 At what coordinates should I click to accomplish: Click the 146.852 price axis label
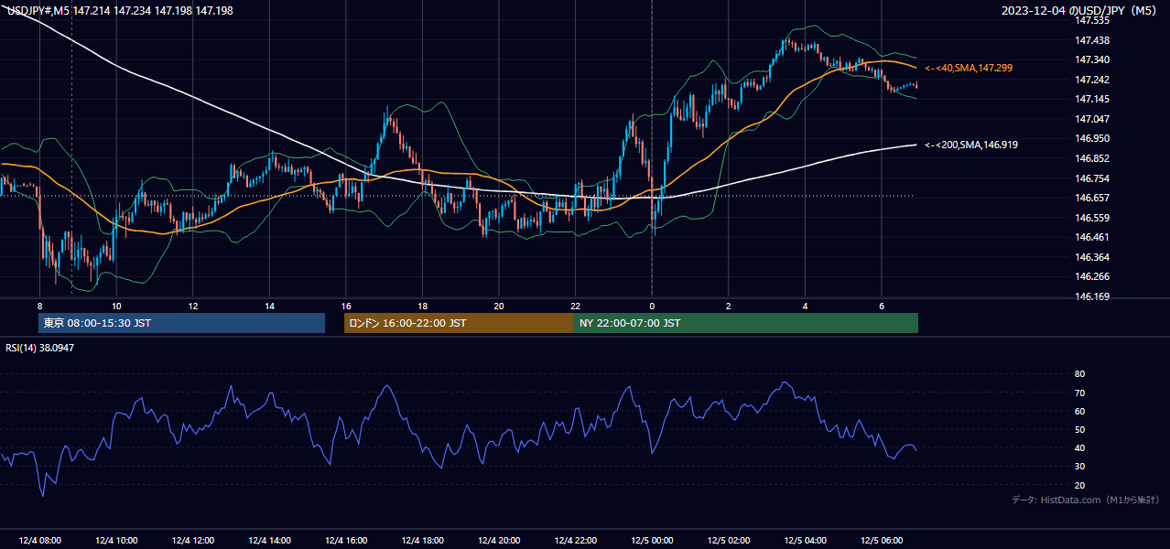coord(1092,158)
